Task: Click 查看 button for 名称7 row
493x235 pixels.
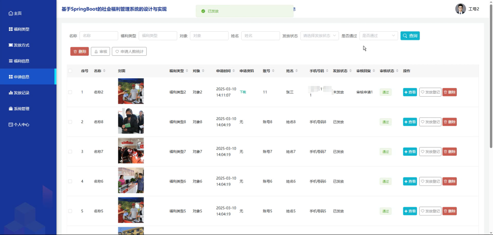Action: click(x=410, y=151)
